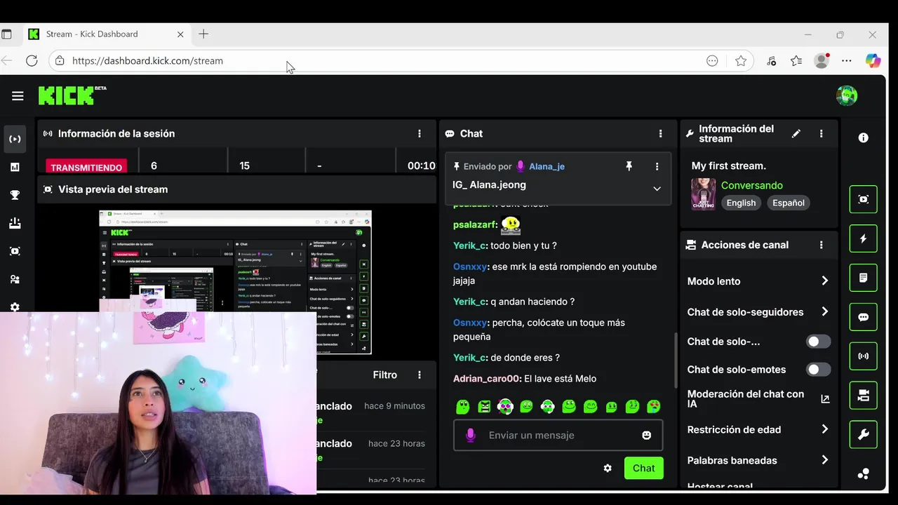Edit stream info with the pencil icon
The image size is (898, 505).
pyautogui.click(x=796, y=133)
